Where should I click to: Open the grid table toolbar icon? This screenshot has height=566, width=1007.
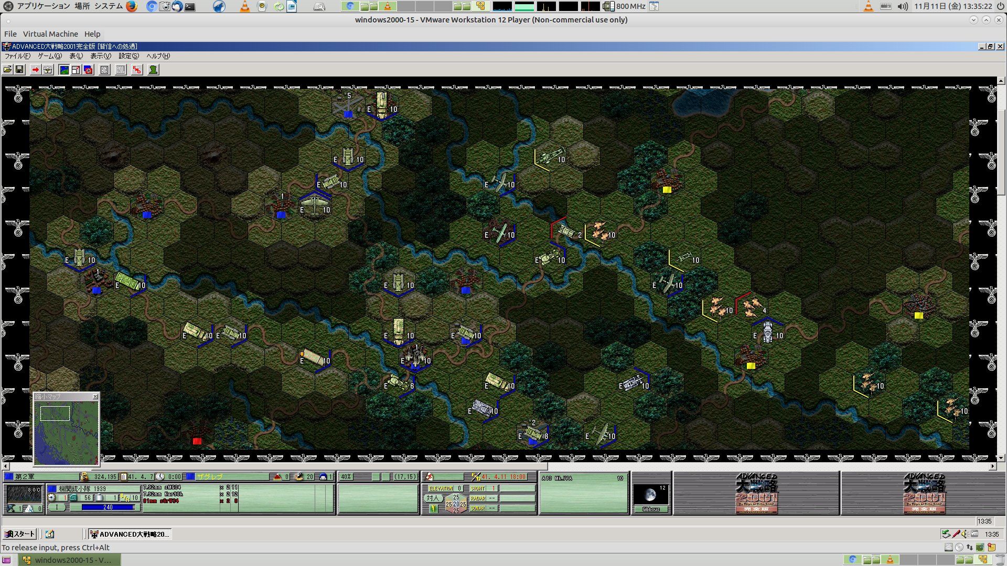click(x=104, y=70)
